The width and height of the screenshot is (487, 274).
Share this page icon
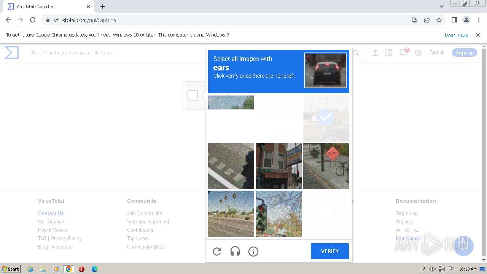coord(427,20)
